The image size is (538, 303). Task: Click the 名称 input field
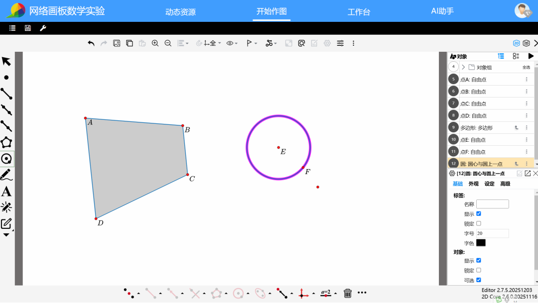(x=492, y=204)
